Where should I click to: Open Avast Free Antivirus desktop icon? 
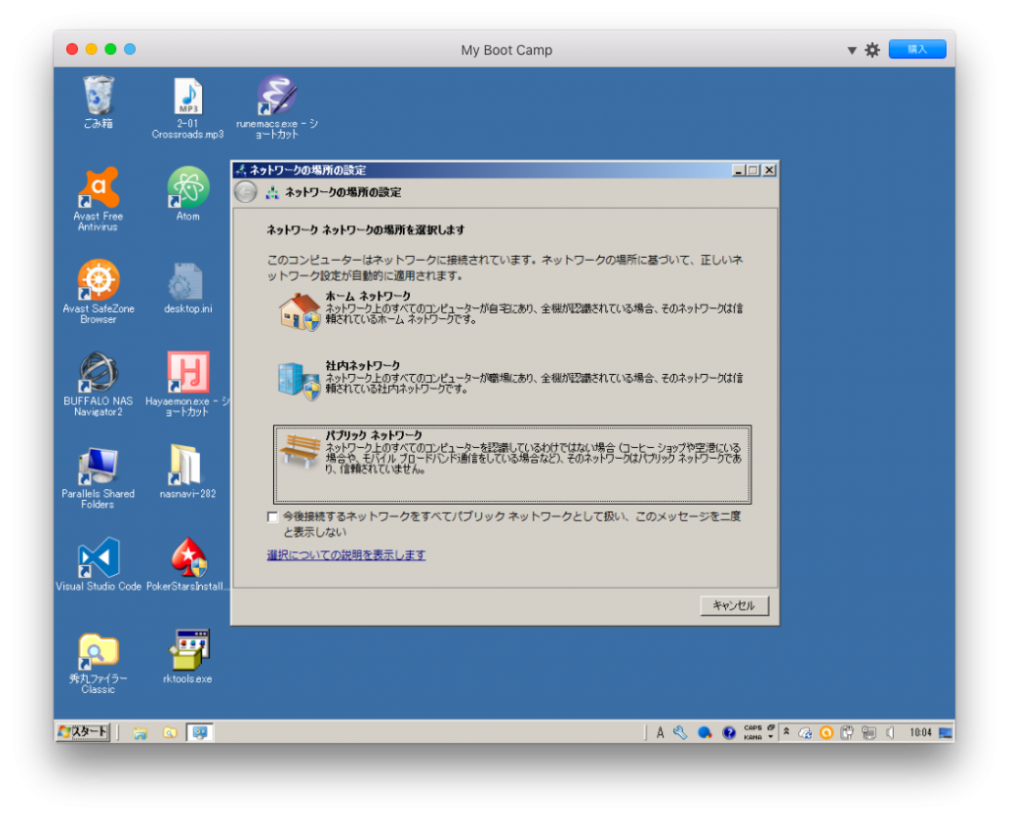pyautogui.click(x=98, y=185)
